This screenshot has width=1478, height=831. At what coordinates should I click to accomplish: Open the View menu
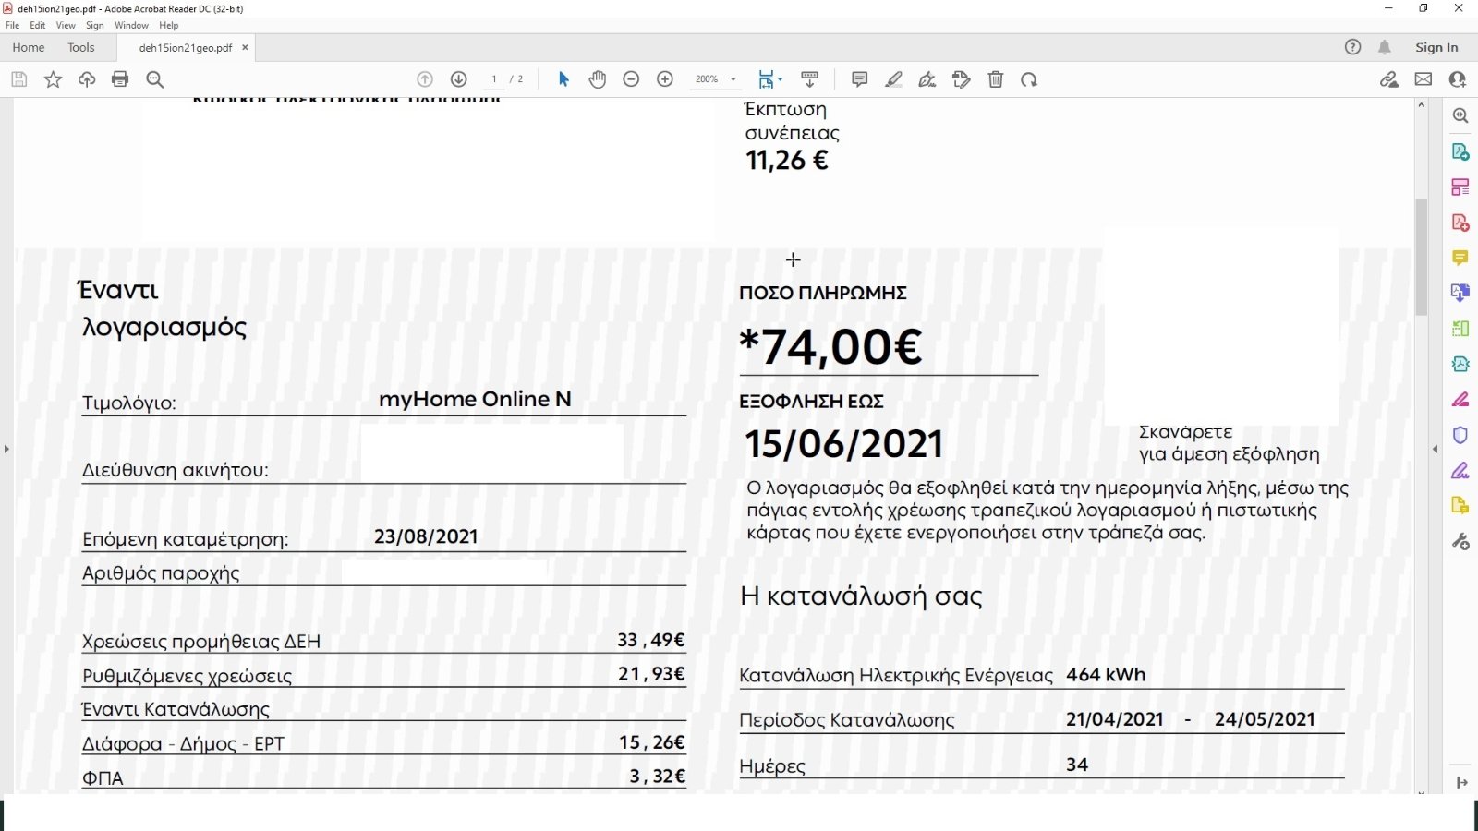[x=66, y=25]
